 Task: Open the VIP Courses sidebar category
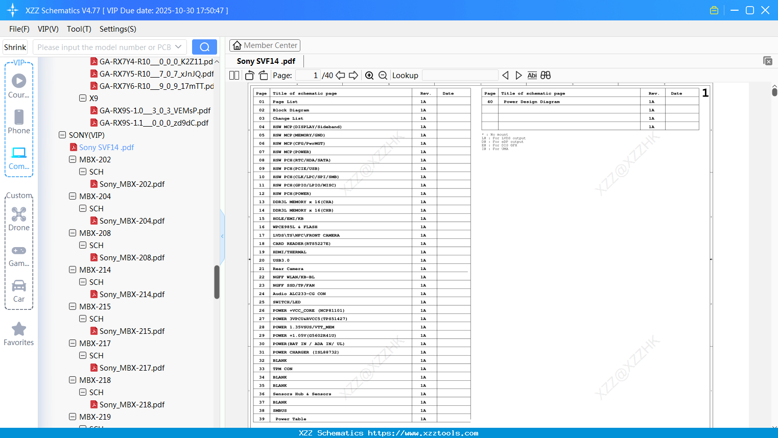(19, 86)
